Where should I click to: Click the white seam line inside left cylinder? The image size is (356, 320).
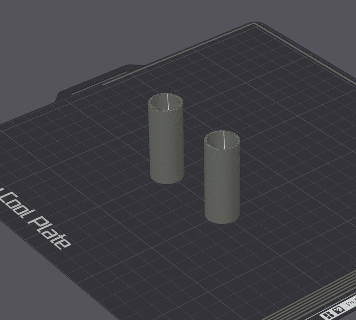[x=168, y=102]
